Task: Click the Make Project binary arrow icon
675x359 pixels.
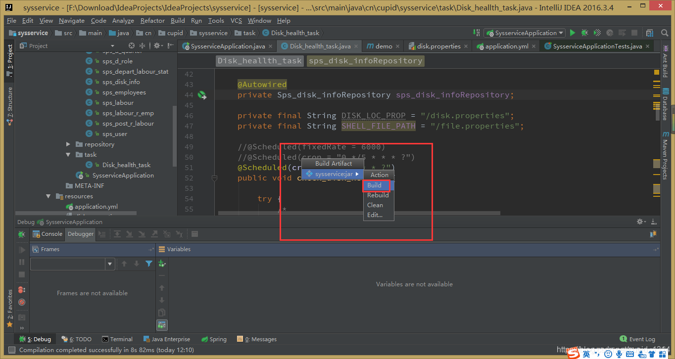Action: coord(477,33)
